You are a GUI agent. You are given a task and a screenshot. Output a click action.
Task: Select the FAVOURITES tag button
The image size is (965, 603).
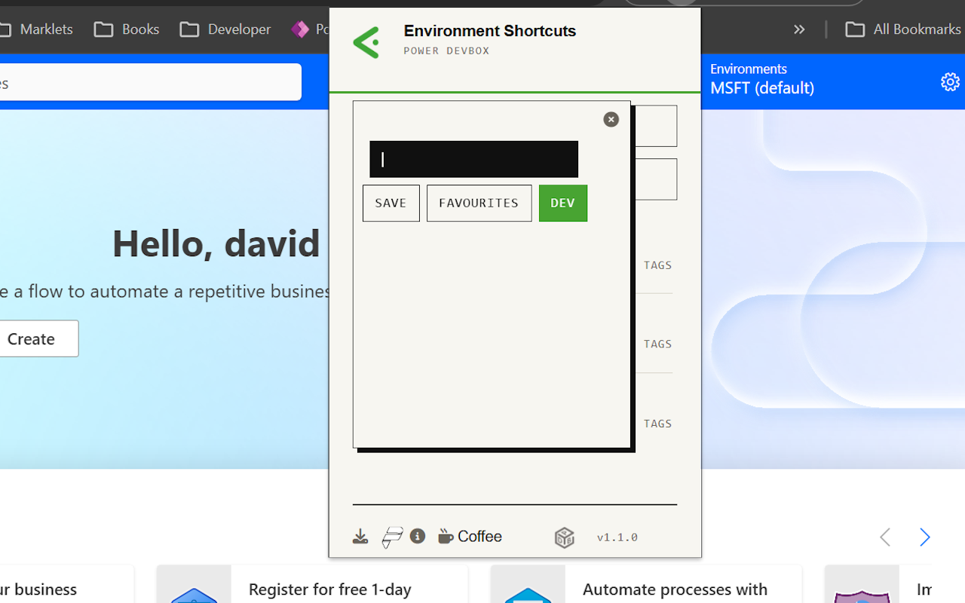pyautogui.click(x=479, y=204)
